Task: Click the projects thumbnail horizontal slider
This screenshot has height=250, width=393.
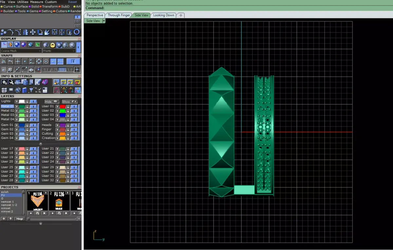Action: tap(52, 219)
